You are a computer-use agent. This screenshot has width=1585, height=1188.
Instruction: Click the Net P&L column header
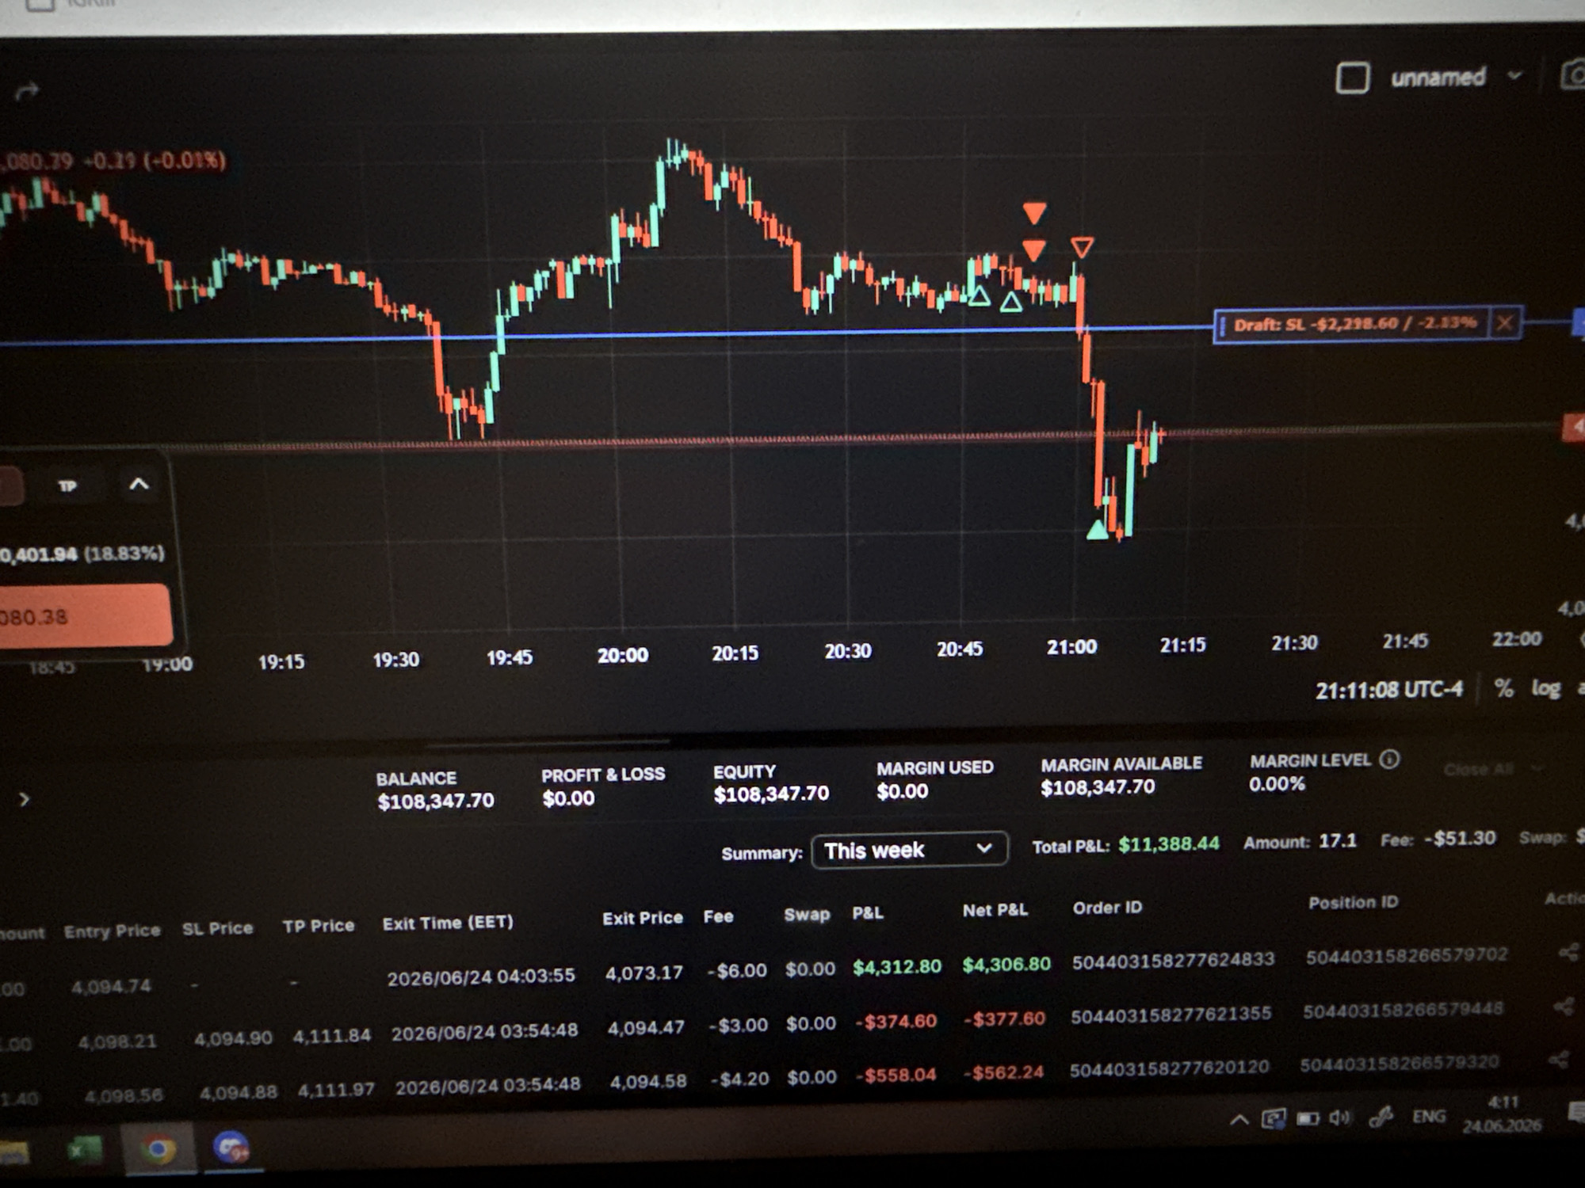click(995, 911)
